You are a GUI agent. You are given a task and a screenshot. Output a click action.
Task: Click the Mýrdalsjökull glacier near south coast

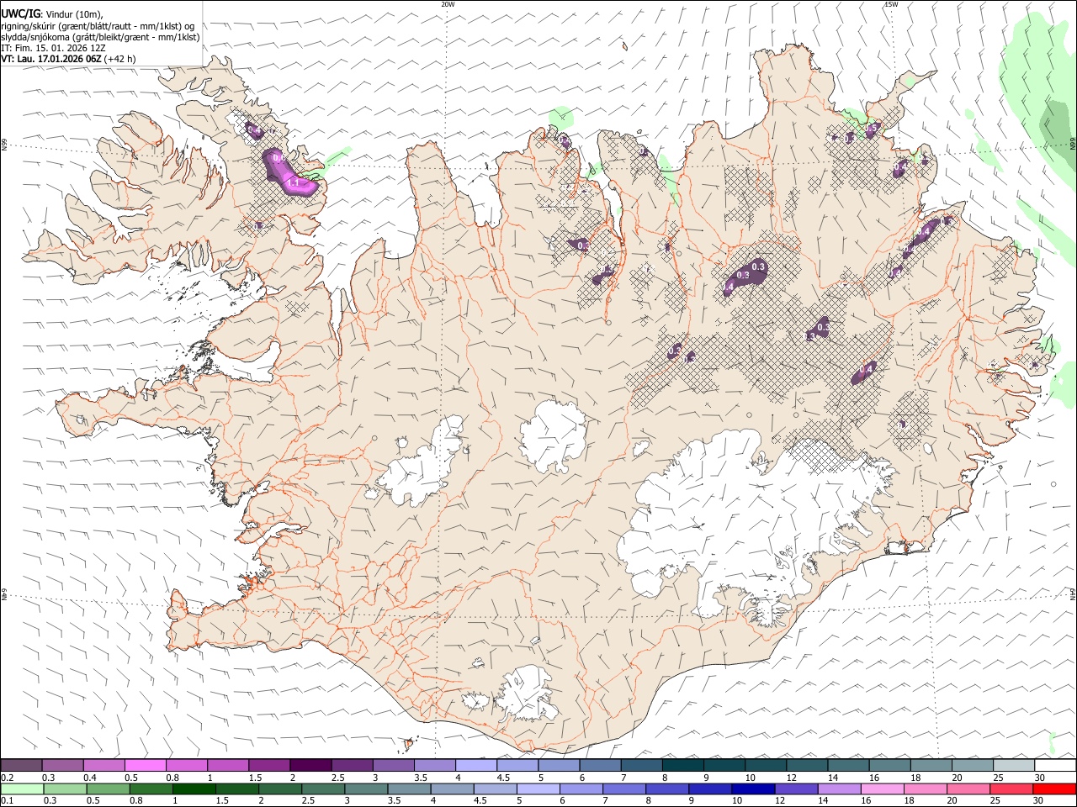(525, 694)
